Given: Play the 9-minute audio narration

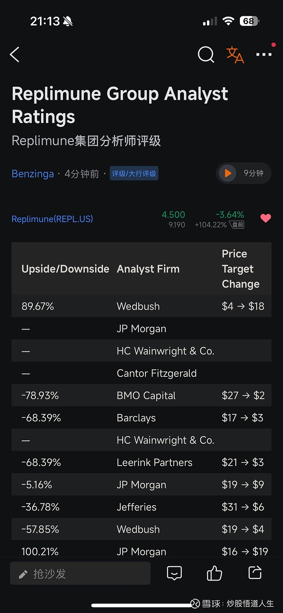Looking at the screenshot, I should pos(228,173).
